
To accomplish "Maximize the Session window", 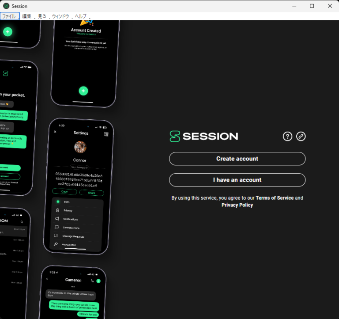I will click(312, 6).
